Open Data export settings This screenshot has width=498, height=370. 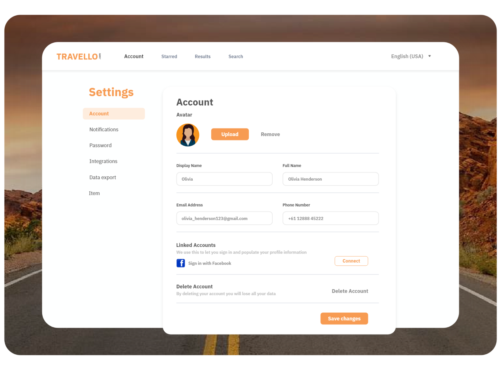coord(102,177)
